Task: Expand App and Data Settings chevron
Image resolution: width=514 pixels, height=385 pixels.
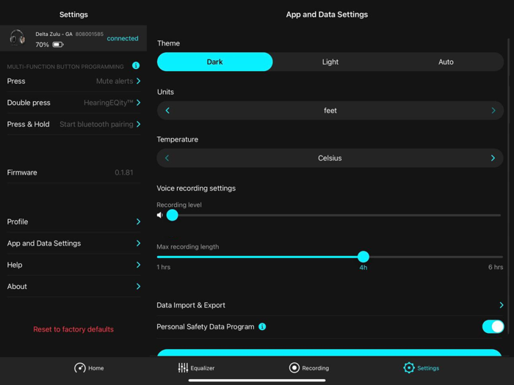Action: [138, 243]
